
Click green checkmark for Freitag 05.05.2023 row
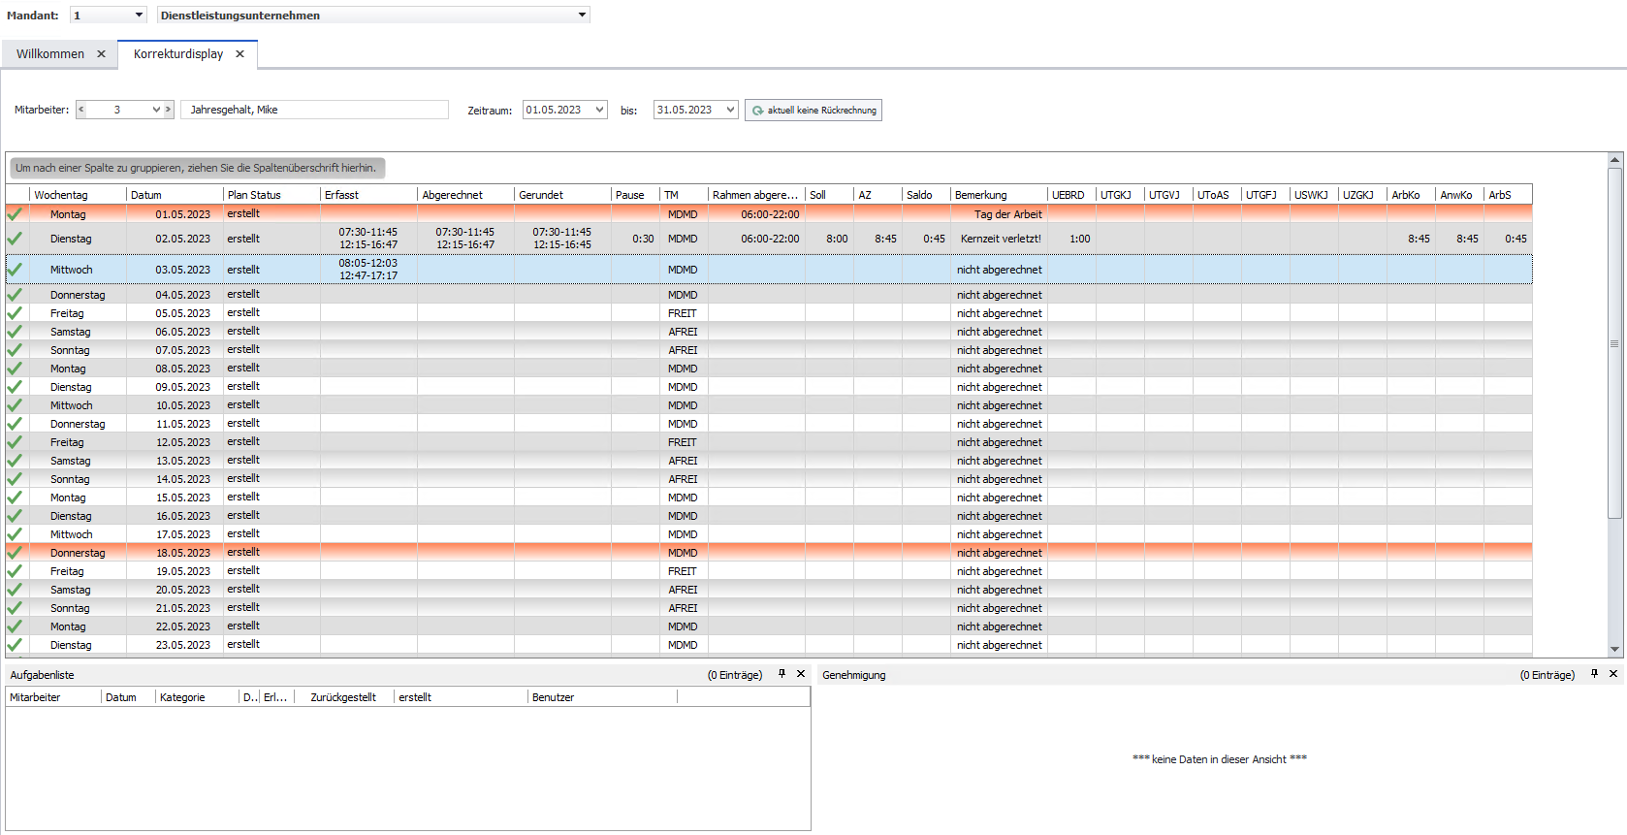point(15,313)
